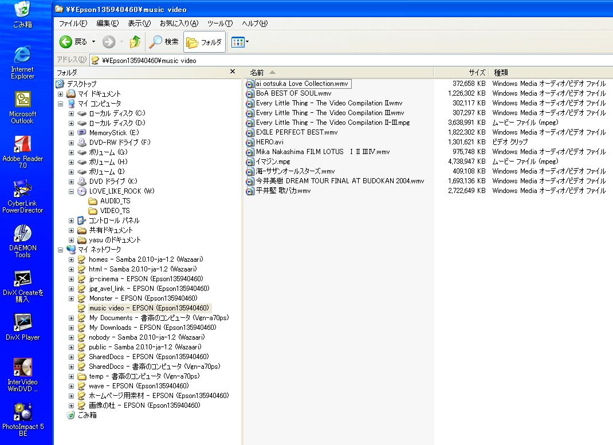Select AUDIO_TS folder in tree
The width and height of the screenshot is (613, 445).
pyautogui.click(x=115, y=201)
